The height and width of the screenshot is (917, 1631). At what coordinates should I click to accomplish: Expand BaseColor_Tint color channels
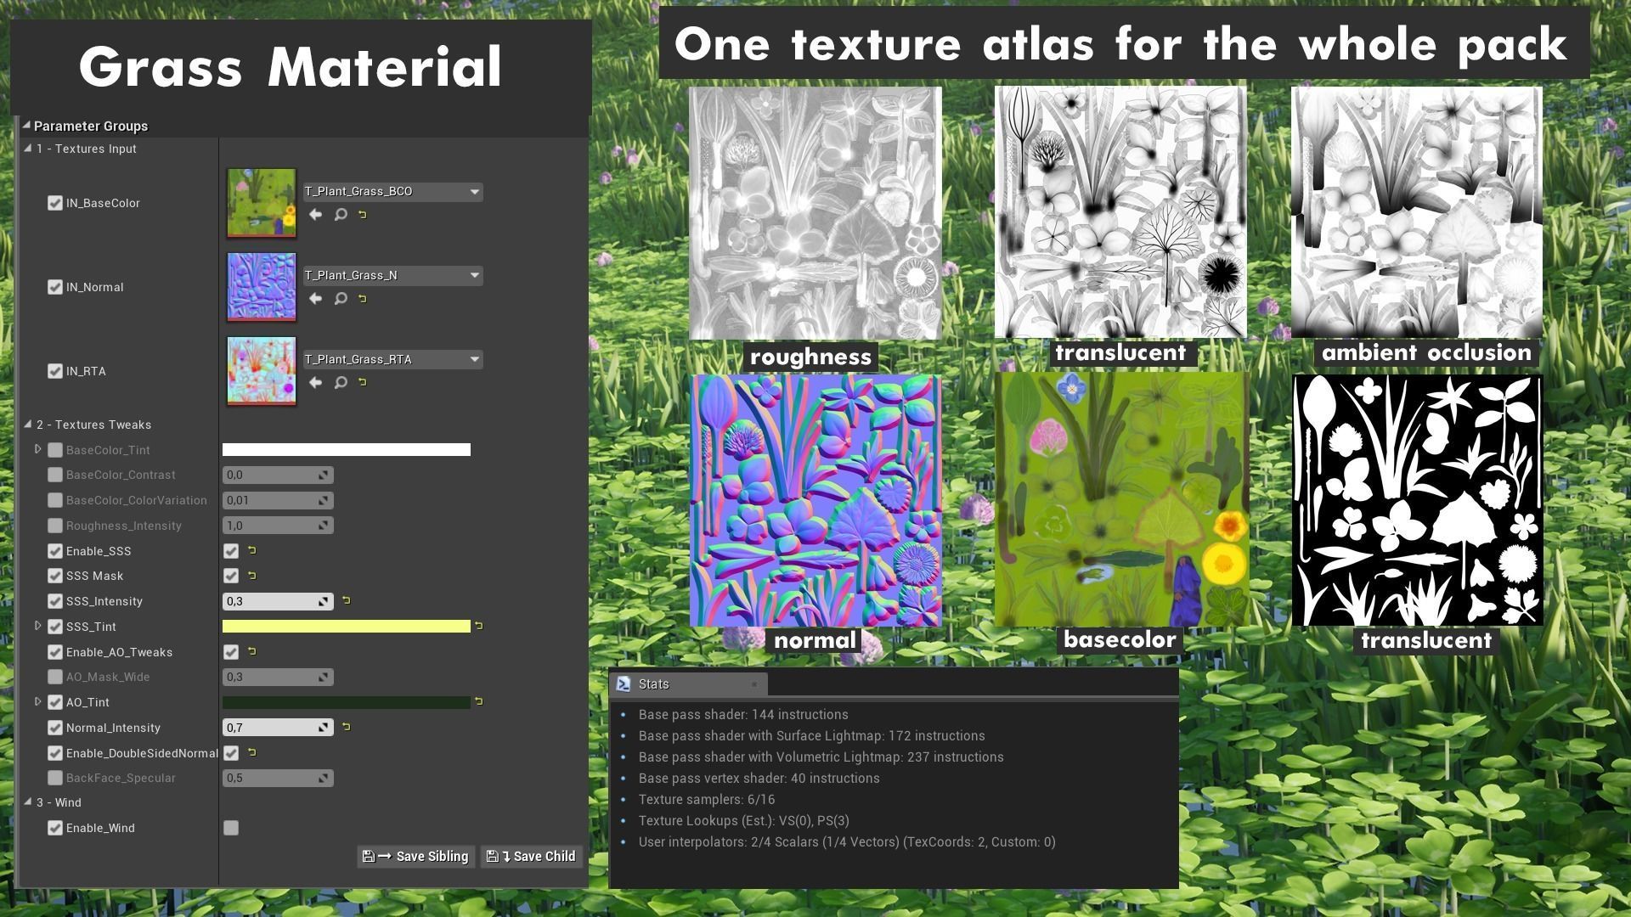coord(37,449)
